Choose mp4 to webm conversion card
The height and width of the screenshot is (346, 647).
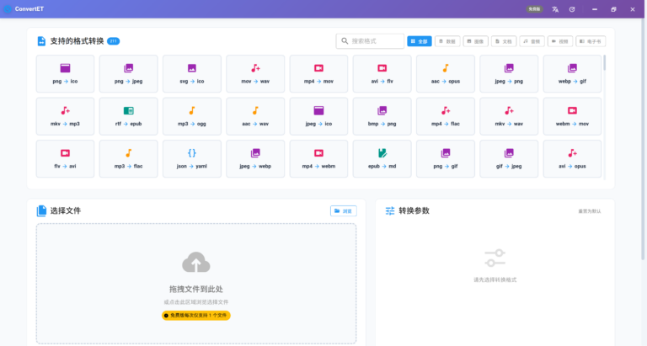click(318, 159)
